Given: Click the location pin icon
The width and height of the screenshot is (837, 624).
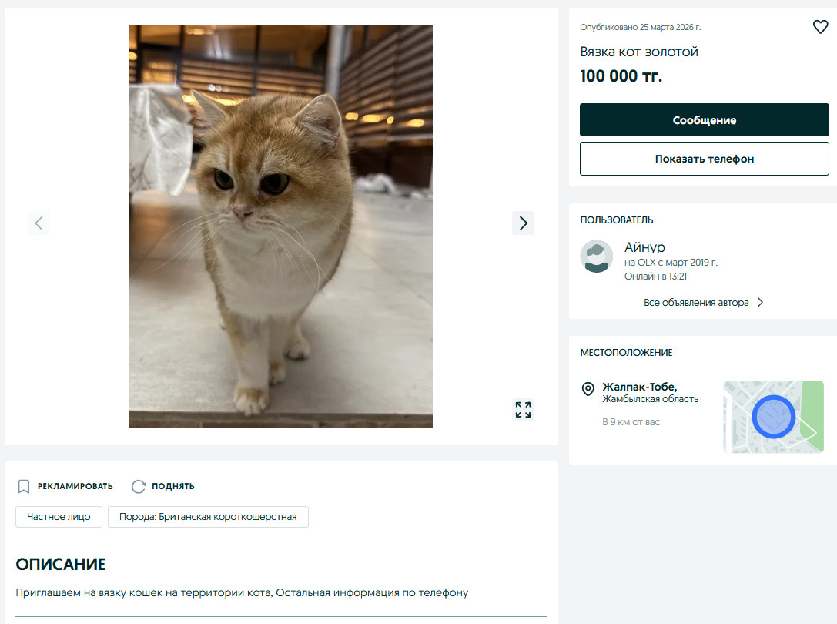Looking at the screenshot, I should pos(588,389).
